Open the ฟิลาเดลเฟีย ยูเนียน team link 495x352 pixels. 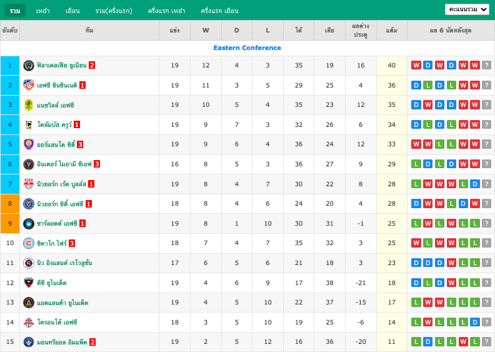pyautogui.click(x=61, y=66)
